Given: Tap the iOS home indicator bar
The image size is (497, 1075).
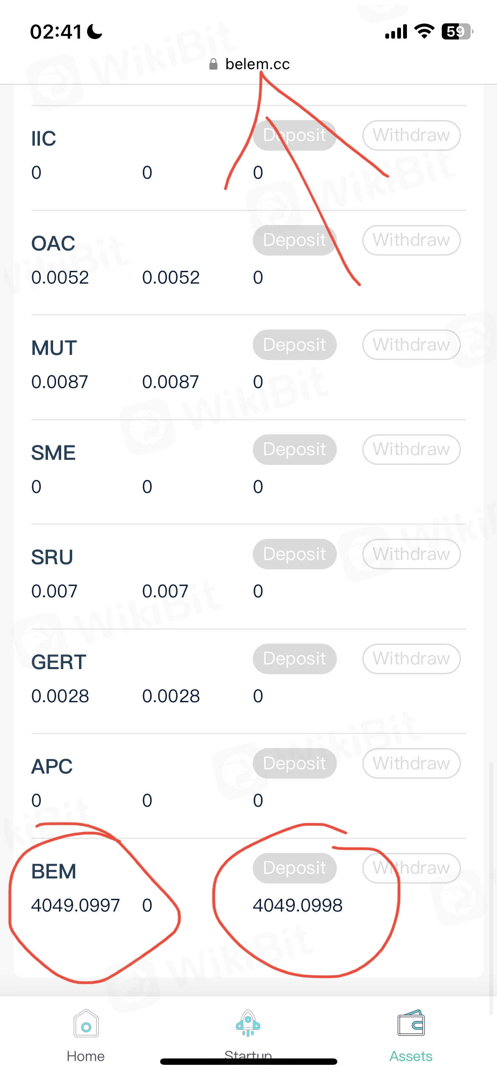Looking at the screenshot, I should tap(248, 1061).
